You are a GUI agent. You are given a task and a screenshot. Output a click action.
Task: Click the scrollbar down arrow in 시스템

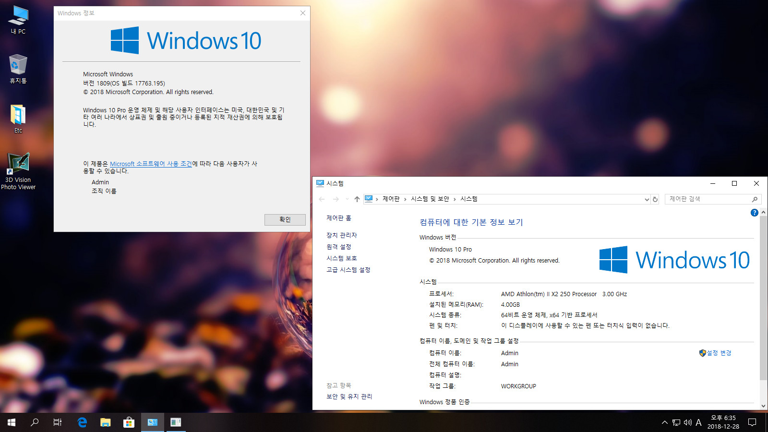[764, 406]
